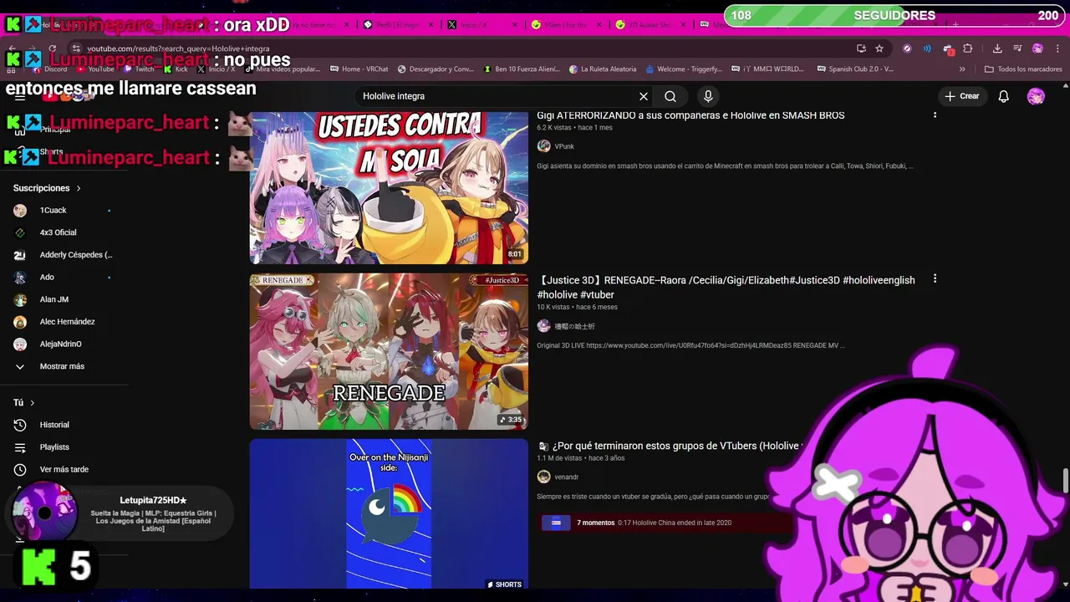
Task: Open the Twitch bookmark
Action: [x=140, y=69]
